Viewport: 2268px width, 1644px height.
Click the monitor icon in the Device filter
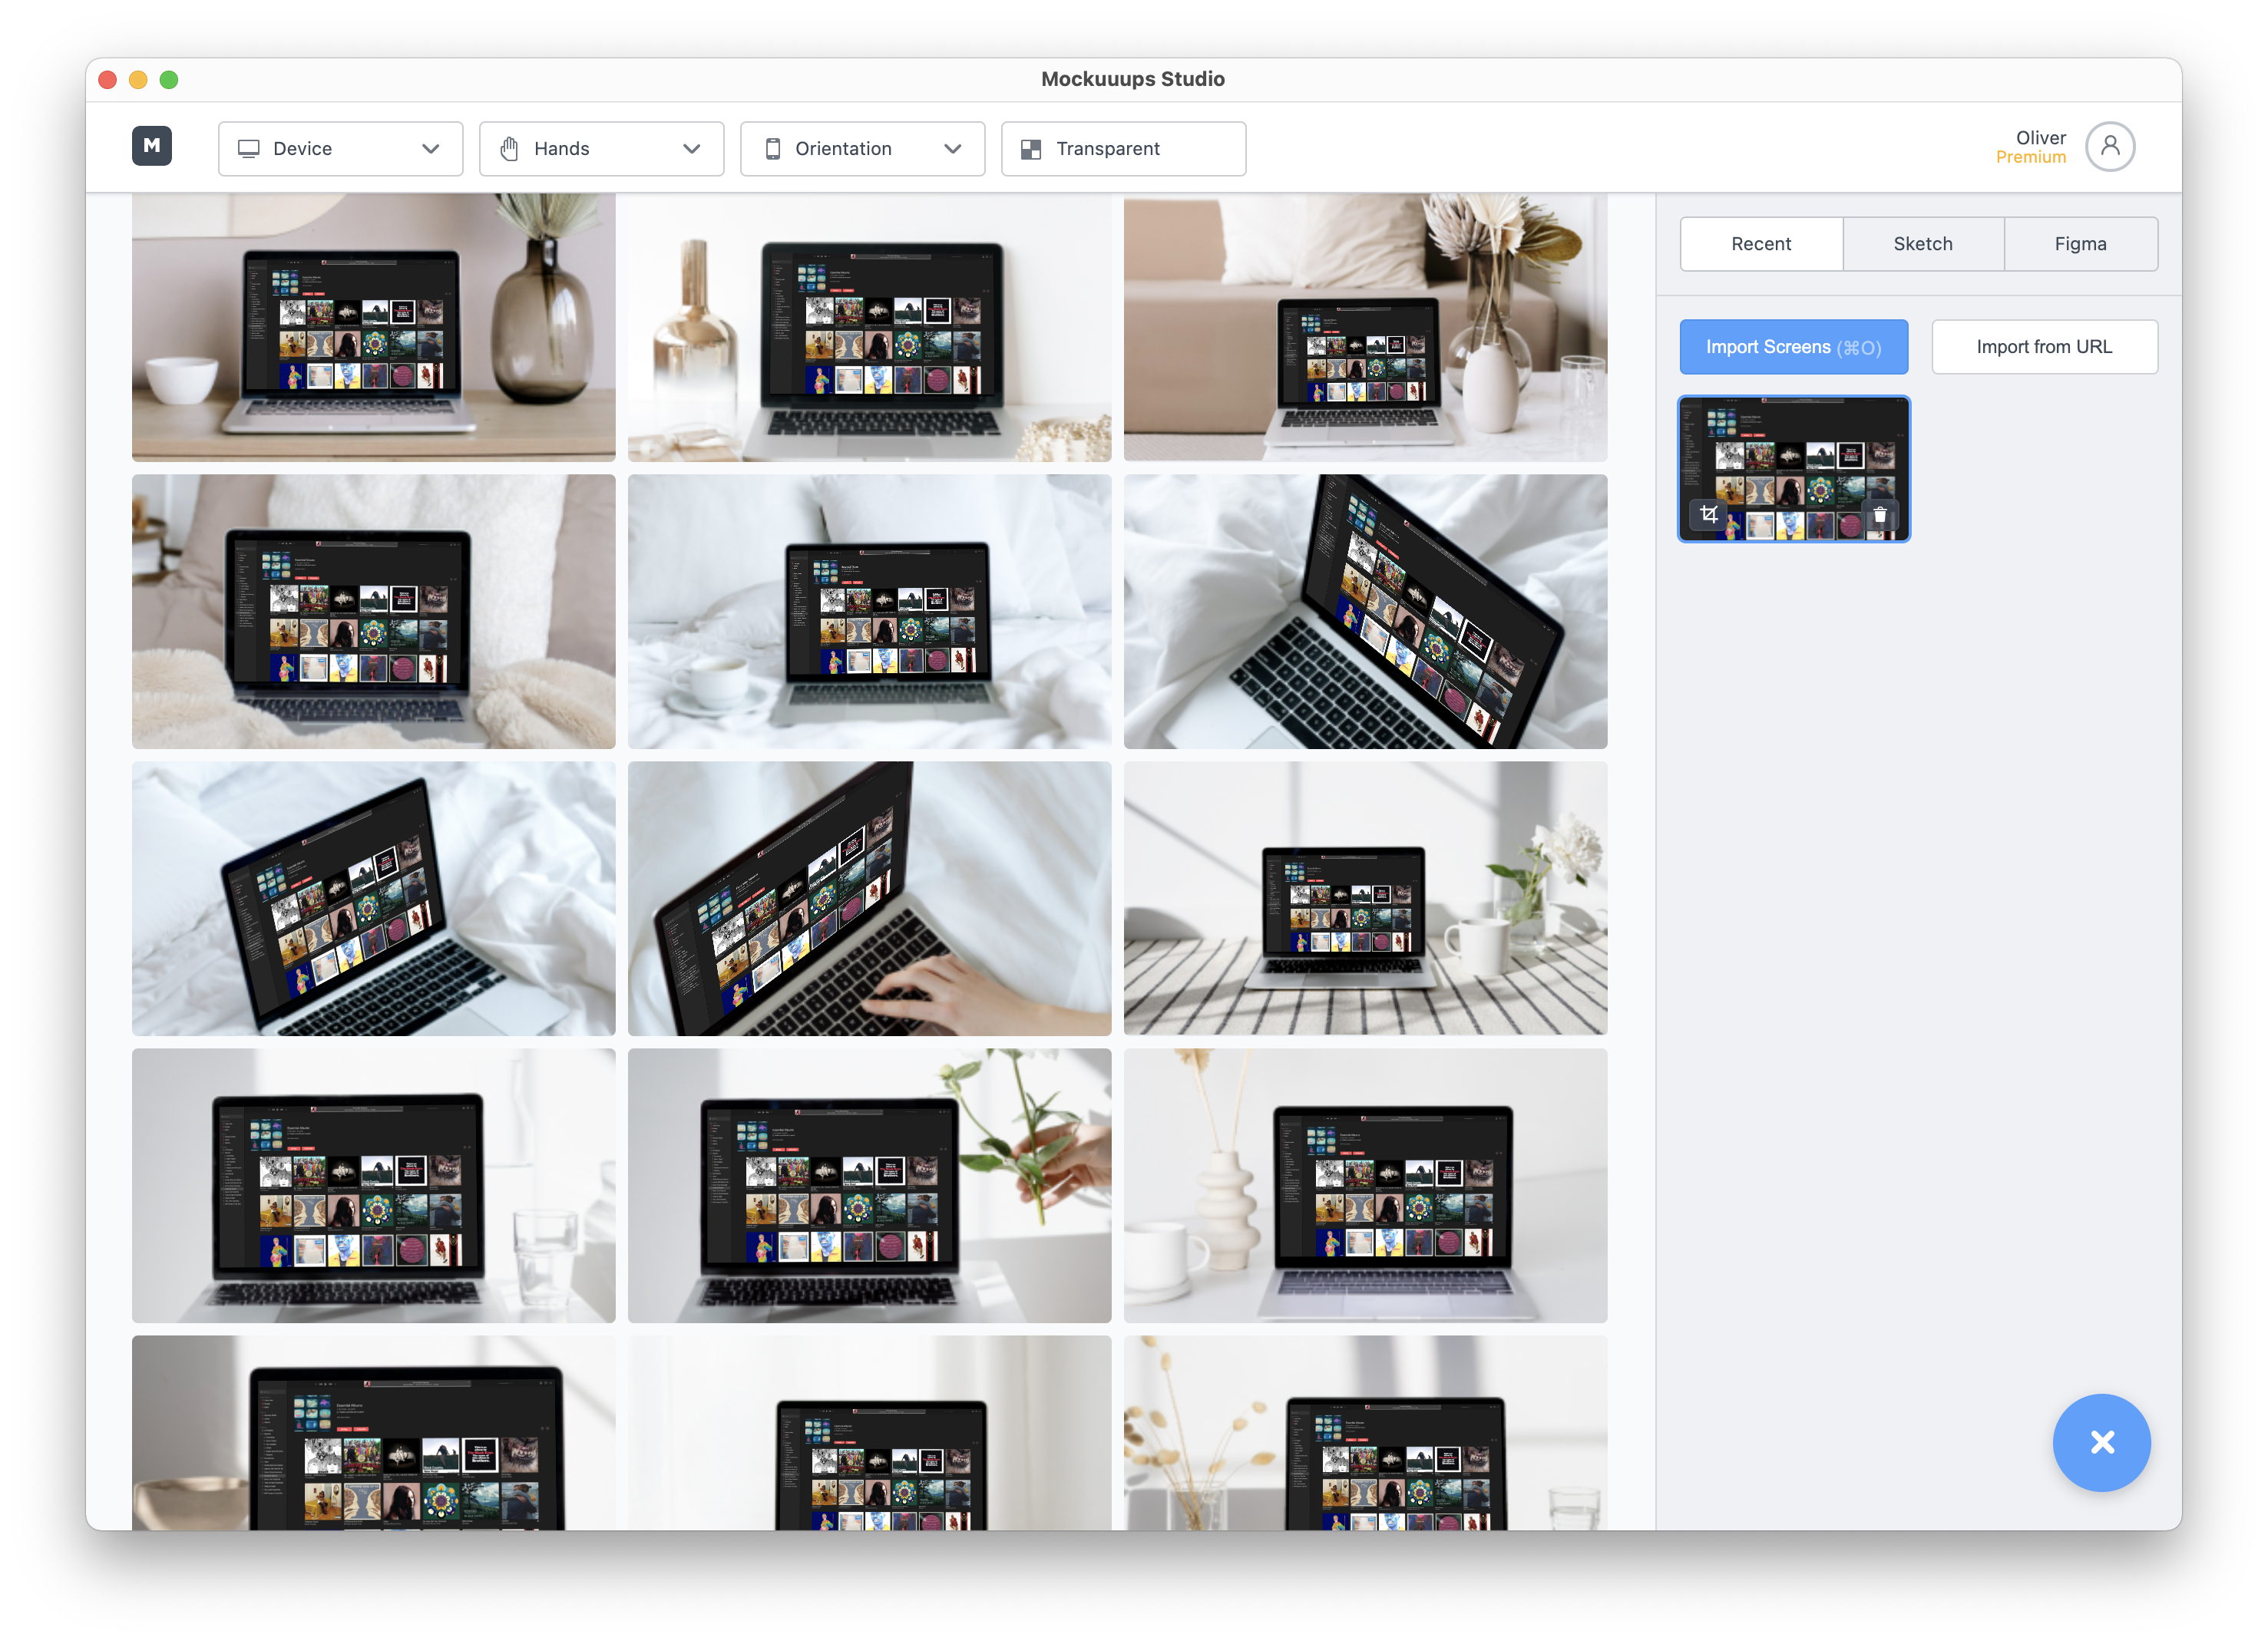click(x=249, y=149)
